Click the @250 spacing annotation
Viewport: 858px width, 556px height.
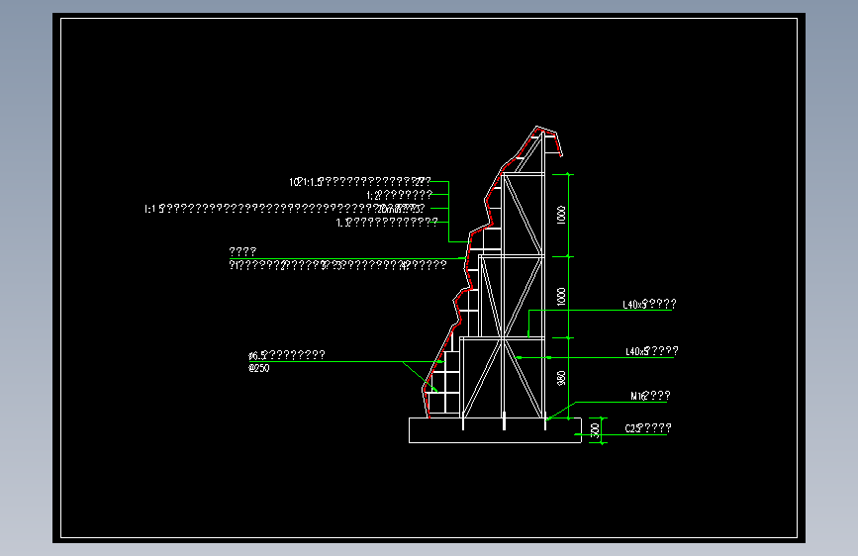tap(259, 368)
